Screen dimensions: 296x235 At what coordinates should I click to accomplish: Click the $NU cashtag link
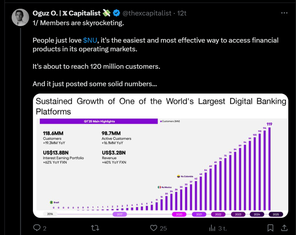pos(90,40)
